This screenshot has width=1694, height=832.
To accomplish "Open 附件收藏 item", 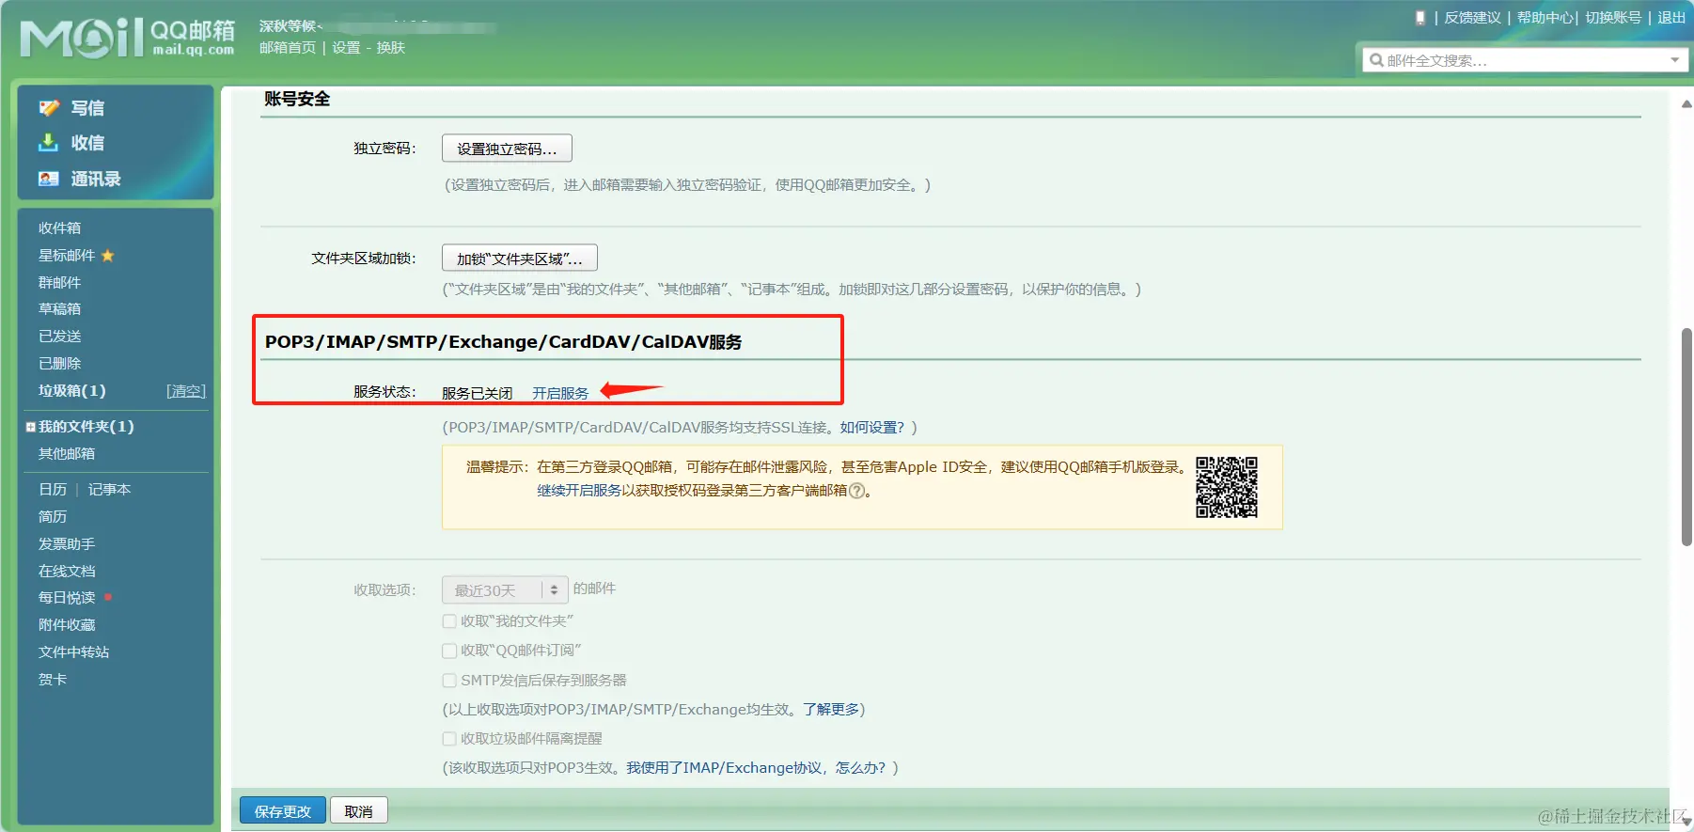I will pyautogui.click(x=66, y=625).
